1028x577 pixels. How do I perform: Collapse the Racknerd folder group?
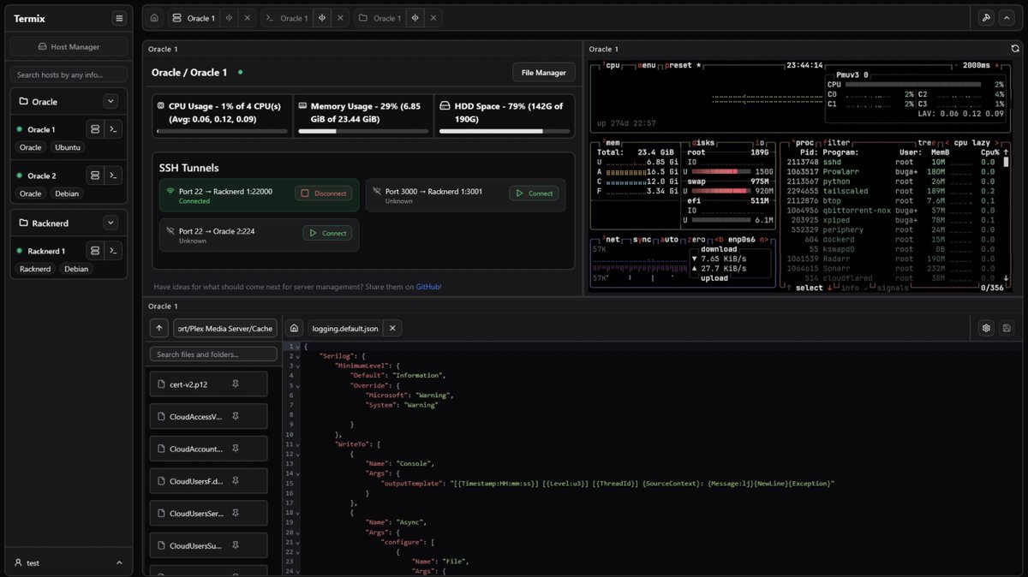point(111,223)
